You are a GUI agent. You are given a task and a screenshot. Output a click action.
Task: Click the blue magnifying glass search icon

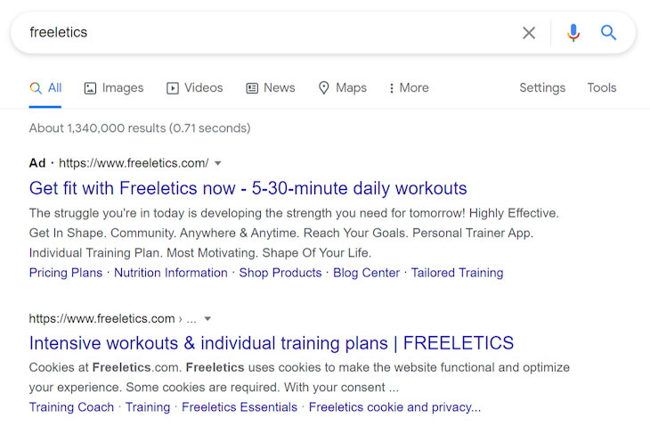click(608, 32)
